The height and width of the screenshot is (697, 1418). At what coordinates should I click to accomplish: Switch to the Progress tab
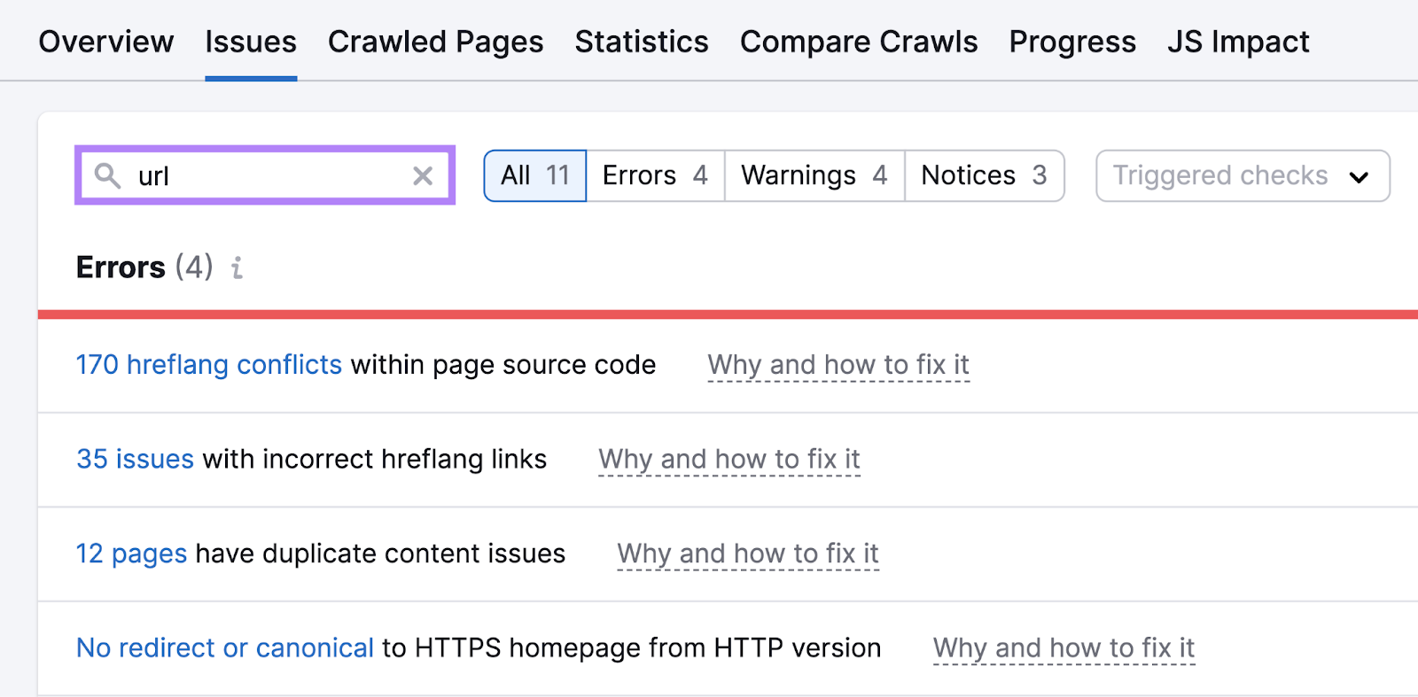[x=1072, y=42]
